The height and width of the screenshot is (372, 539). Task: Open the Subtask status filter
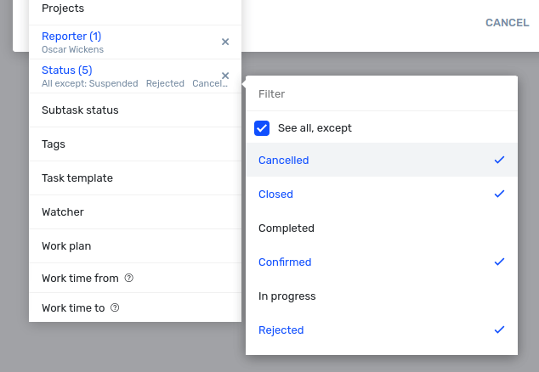135,110
